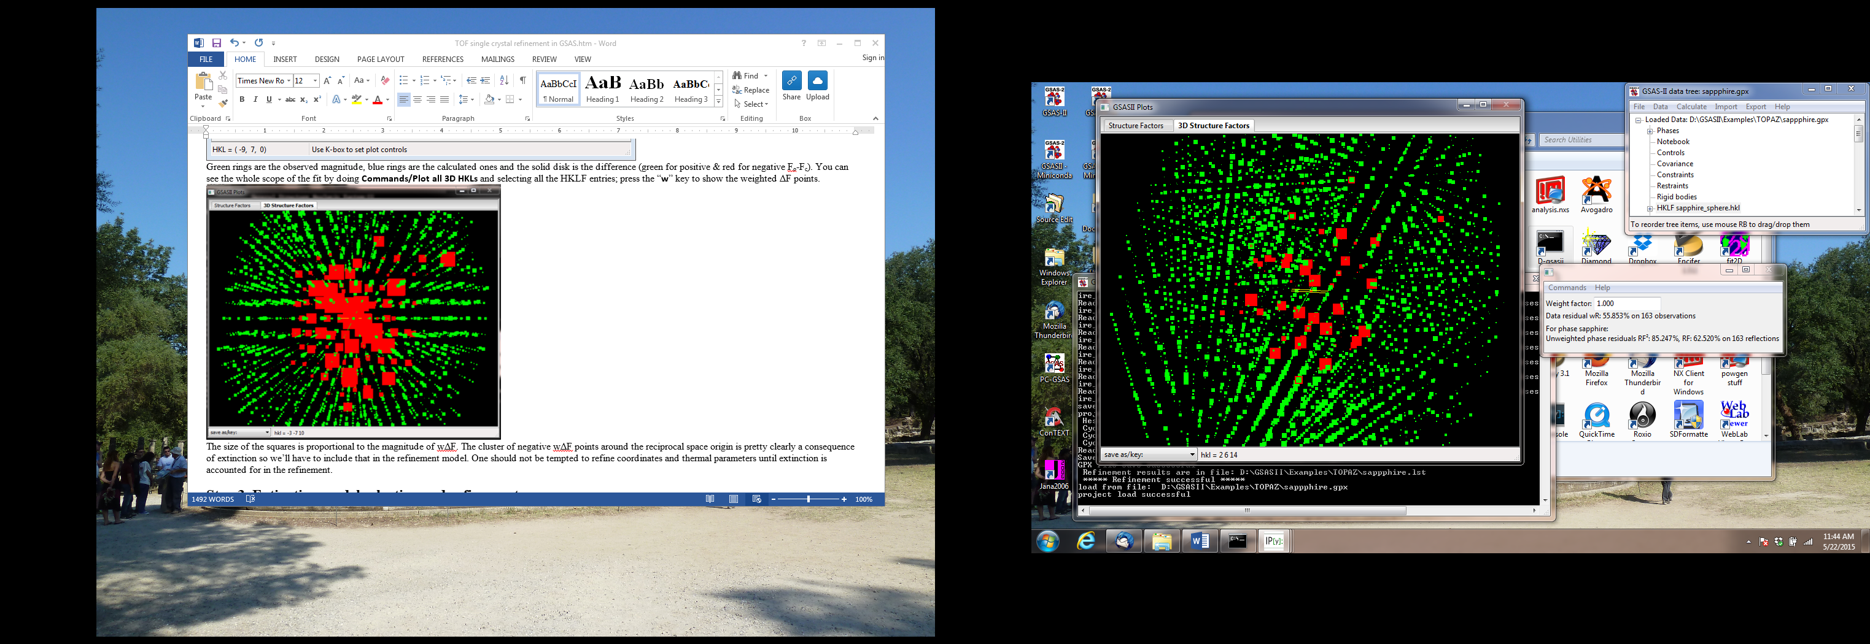Cut the selection with the scissors icon
1870x644 pixels.
coord(223,75)
